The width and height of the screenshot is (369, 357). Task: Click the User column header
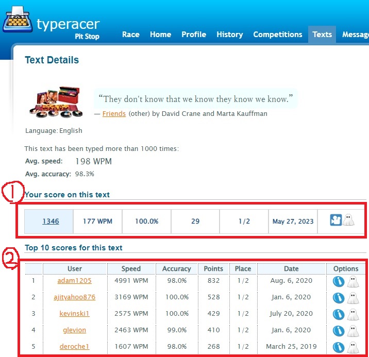[x=75, y=269]
